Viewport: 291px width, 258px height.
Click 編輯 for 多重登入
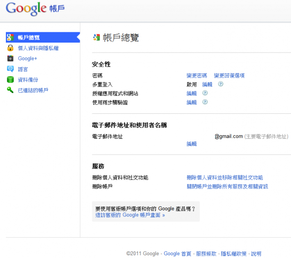click(x=207, y=84)
